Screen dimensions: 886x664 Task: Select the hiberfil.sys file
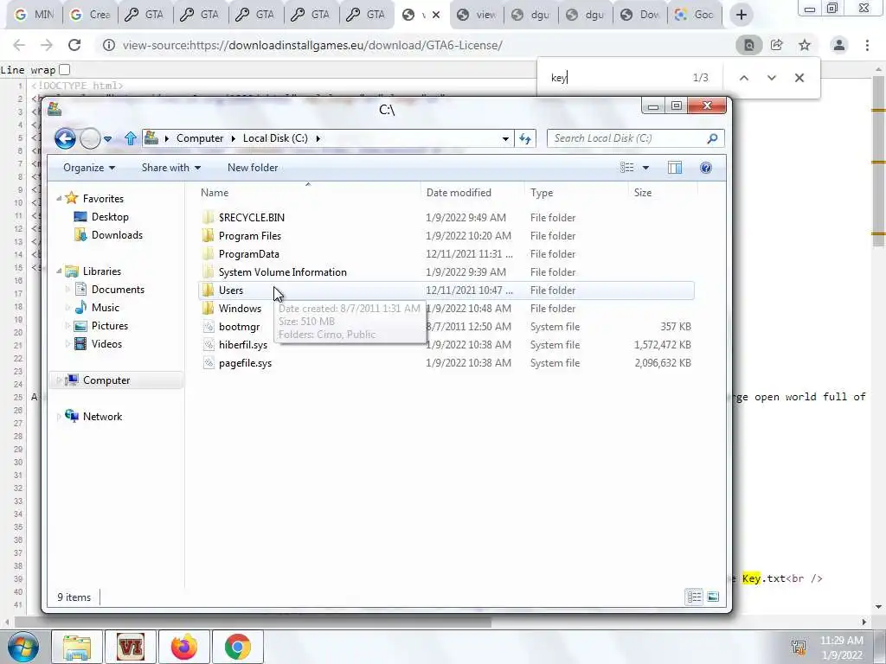pos(446,344)
